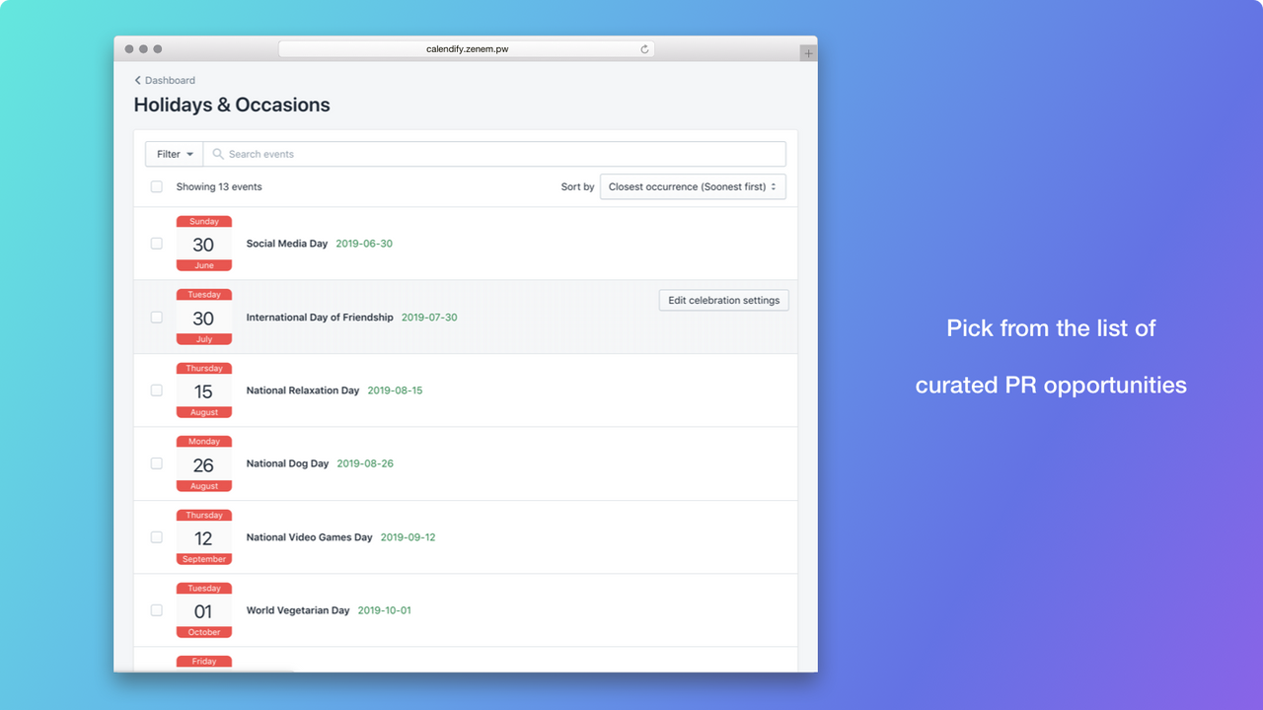Click the Edit celebration settings button
Viewport: 1263px width, 710px height.
click(723, 300)
